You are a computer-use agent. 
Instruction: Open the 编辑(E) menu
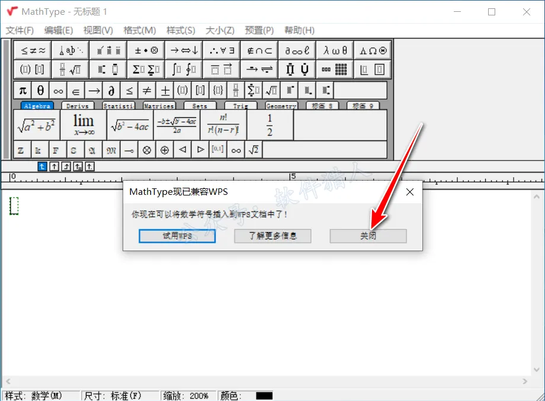pyautogui.click(x=59, y=31)
